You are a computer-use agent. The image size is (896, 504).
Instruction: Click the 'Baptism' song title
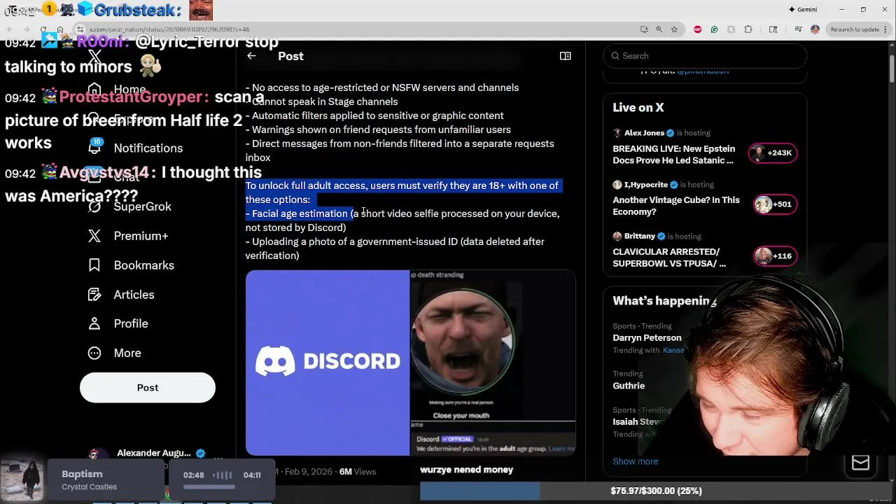coord(82,474)
